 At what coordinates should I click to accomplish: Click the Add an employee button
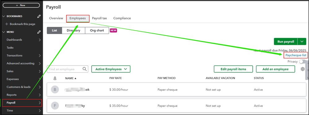275,69
